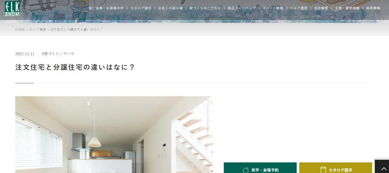Go to お近くの展示場 page
The height and width of the screenshot is (173, 389).
pos(170,8)
